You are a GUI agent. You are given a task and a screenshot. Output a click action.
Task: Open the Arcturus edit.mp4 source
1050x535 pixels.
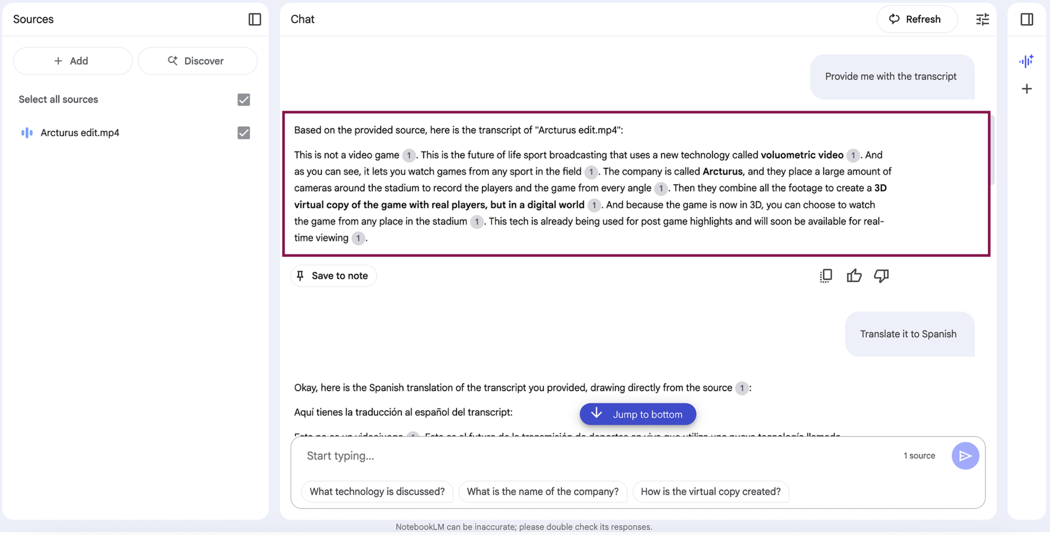click(80, 133)
